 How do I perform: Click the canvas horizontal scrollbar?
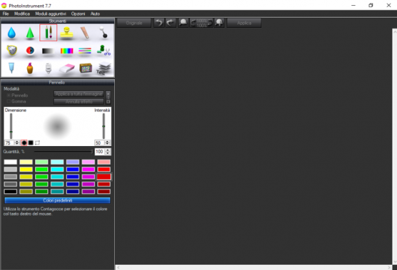click(254, 267)
